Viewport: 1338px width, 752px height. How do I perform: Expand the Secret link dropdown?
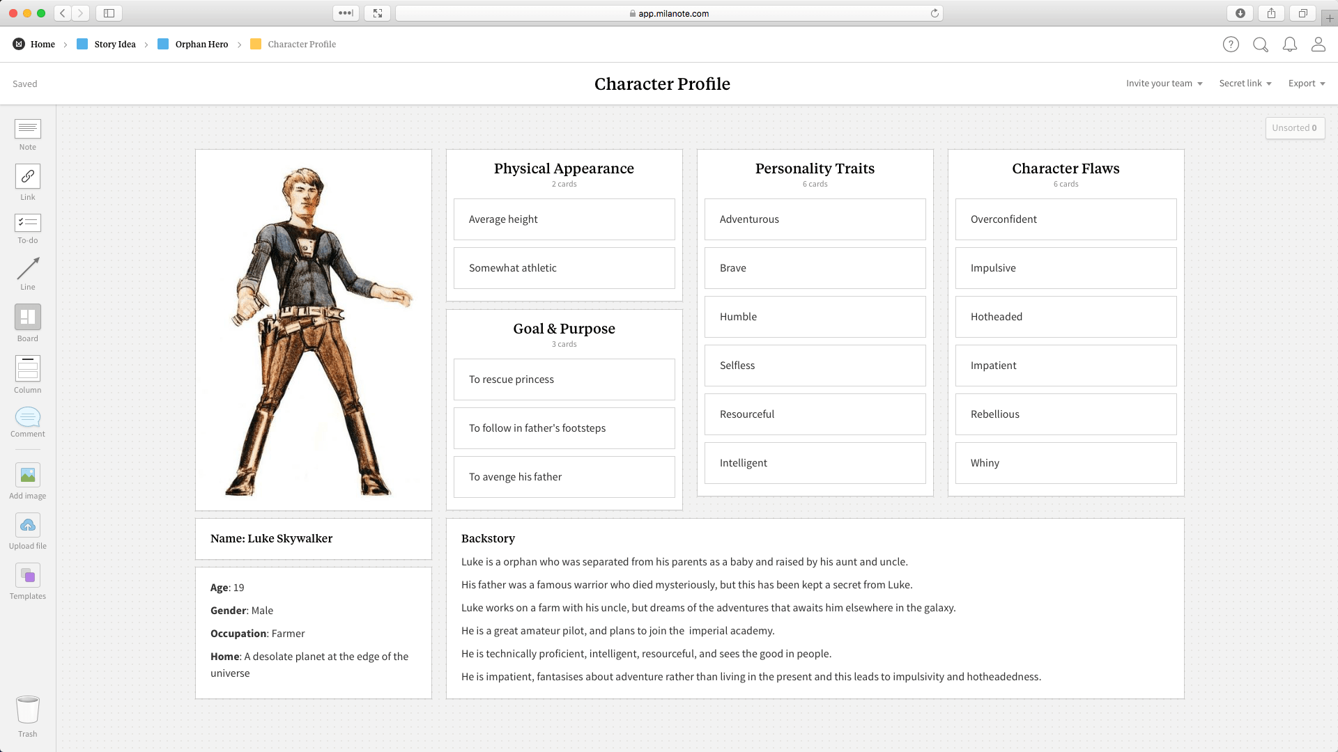1244,84
